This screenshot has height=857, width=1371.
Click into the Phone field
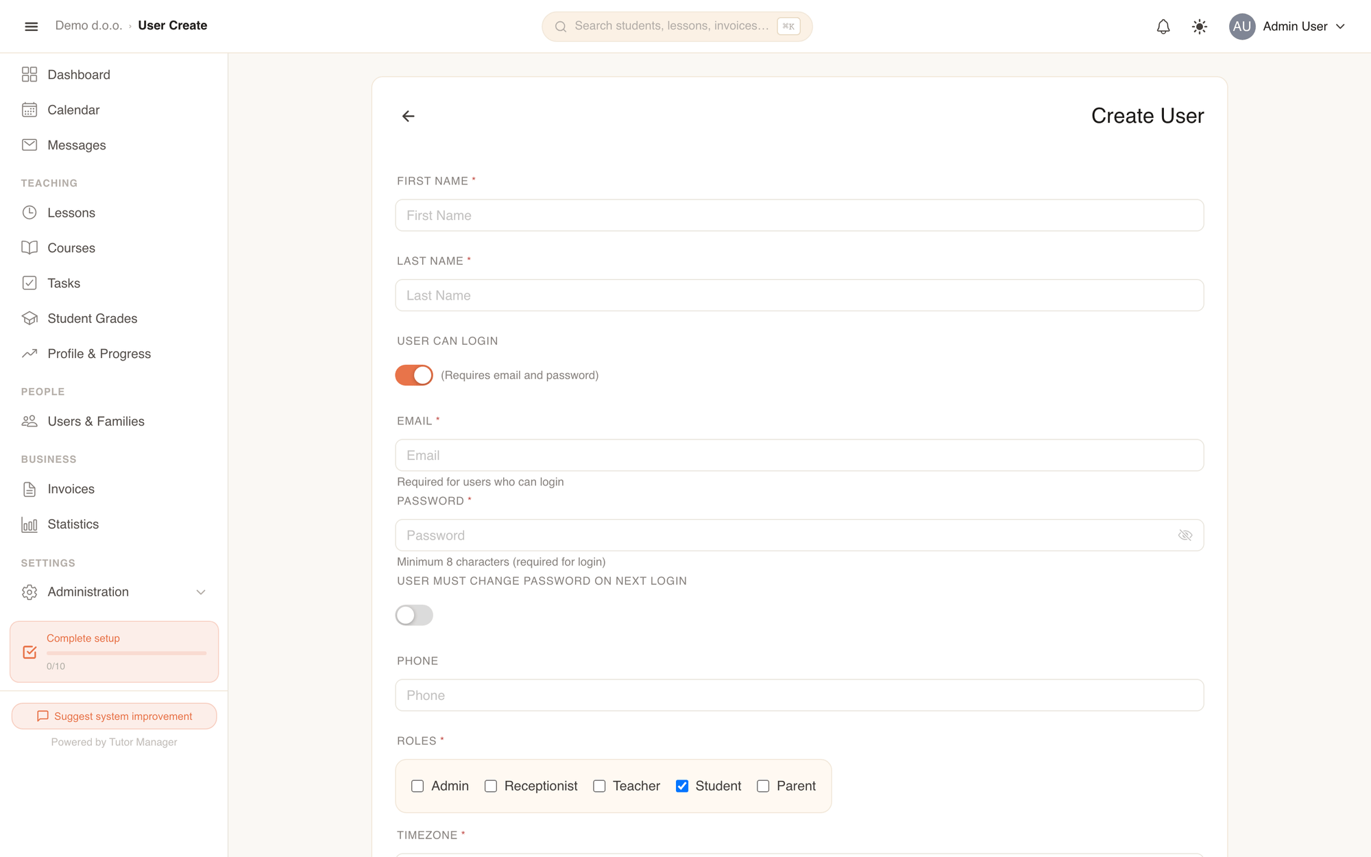point(799,695)
